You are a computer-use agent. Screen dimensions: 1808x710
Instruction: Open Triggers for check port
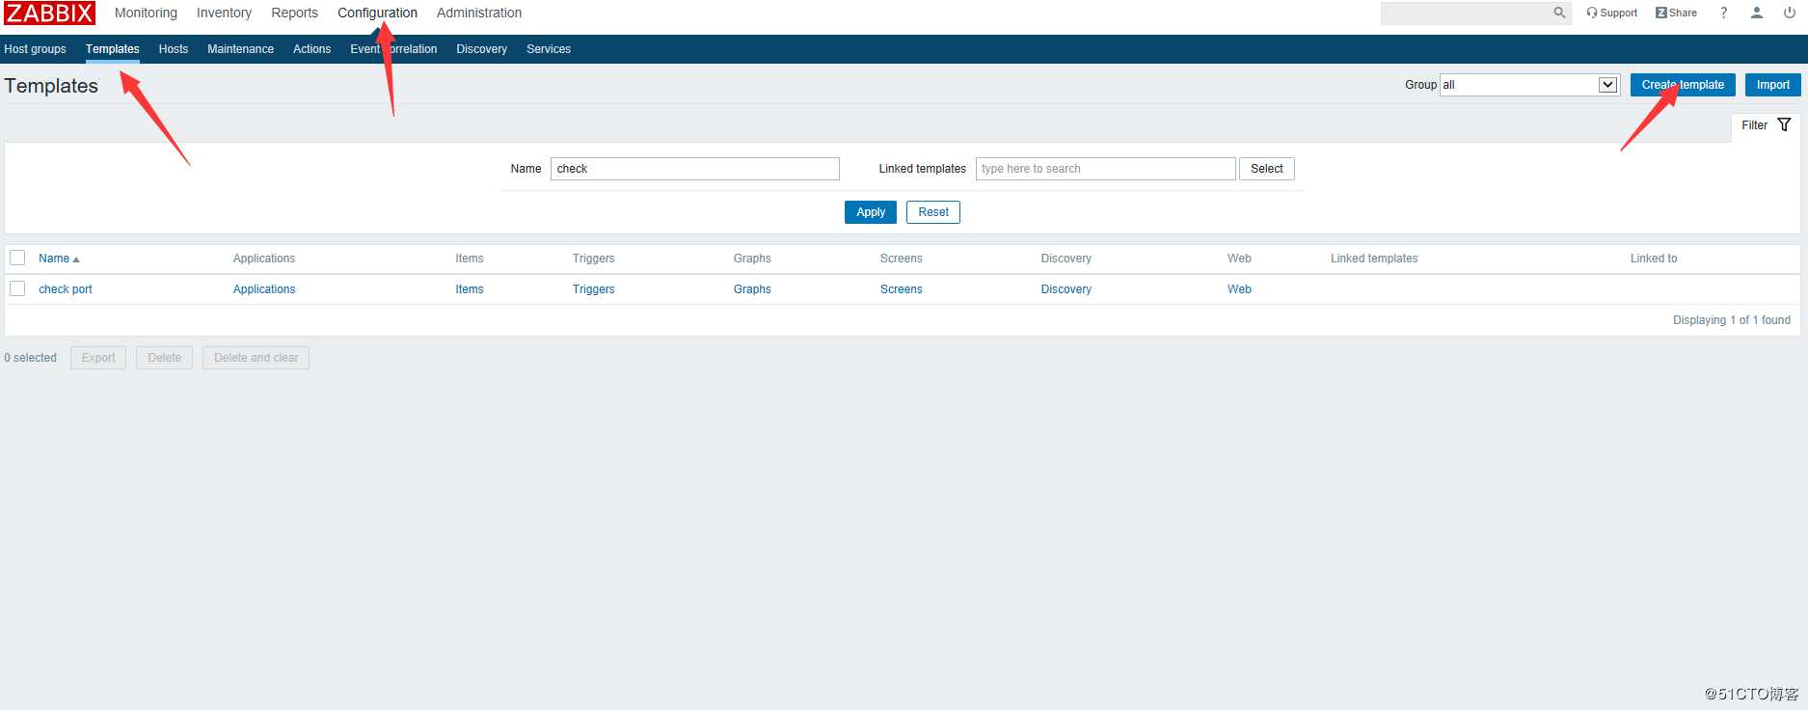(593, 289)
